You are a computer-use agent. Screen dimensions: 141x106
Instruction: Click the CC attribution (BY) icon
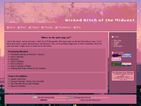pos(69,97)
